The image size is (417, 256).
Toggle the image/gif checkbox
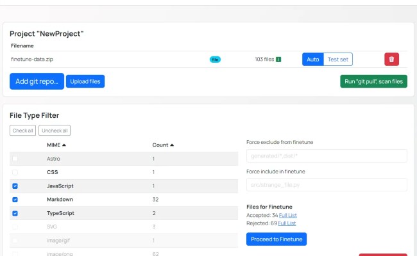click(x=15, y=241)
